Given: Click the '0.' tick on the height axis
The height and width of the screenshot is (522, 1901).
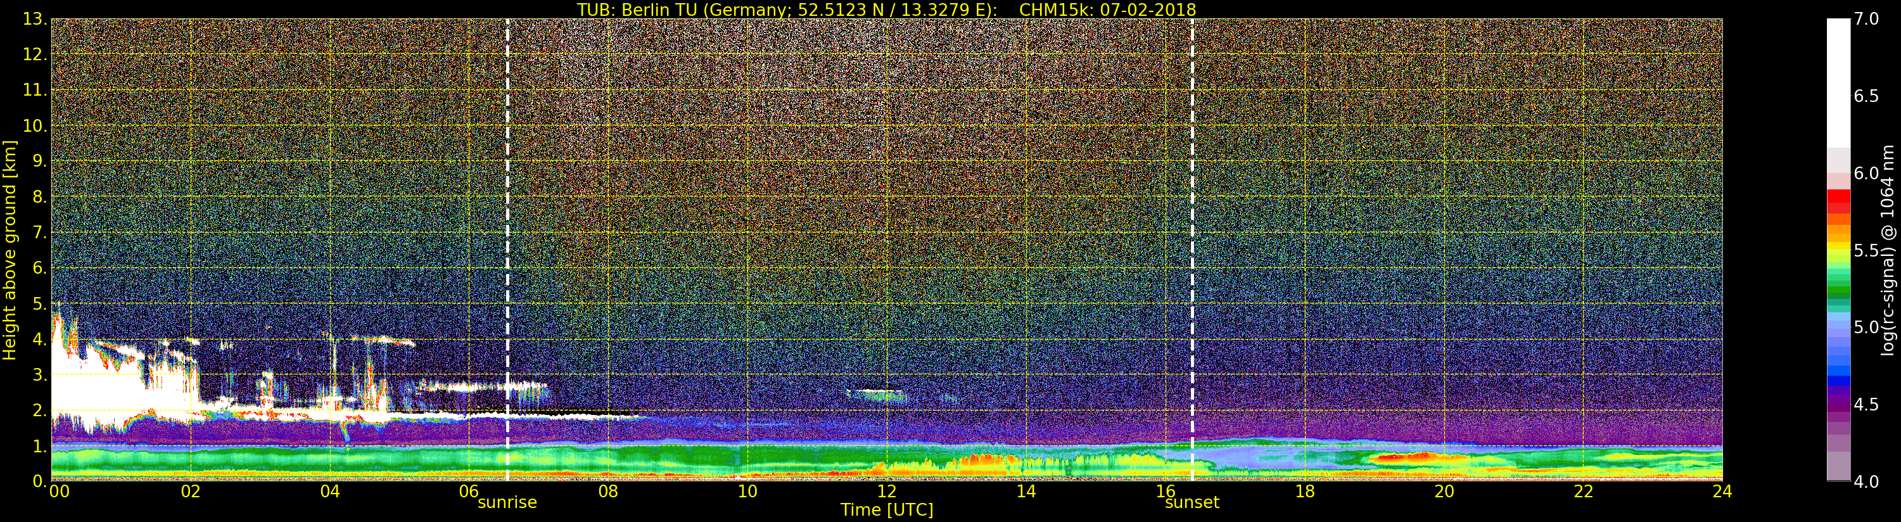Looking at the screenshot, I should click(x=40, y=481).
